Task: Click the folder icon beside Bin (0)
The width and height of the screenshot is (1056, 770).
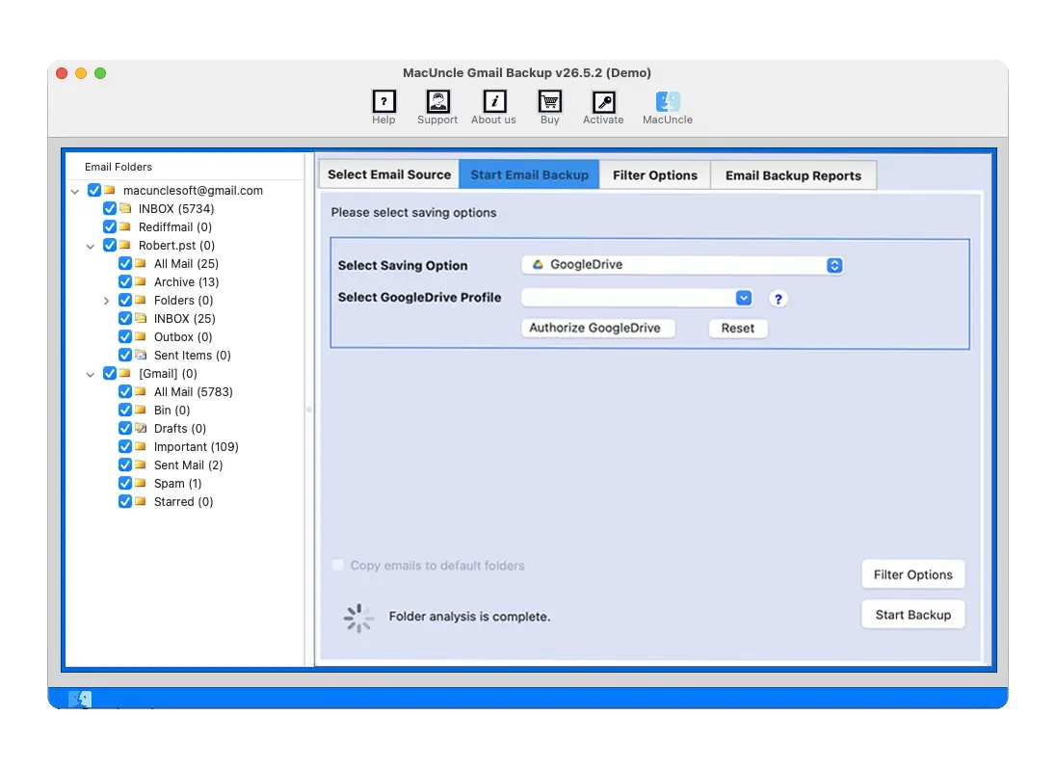Action: click(141, 410)
